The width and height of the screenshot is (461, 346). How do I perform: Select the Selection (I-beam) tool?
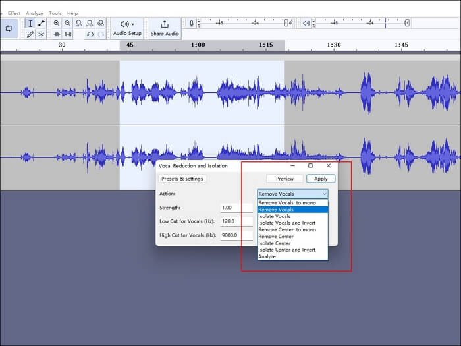pyautogui.click(x=30, y=23)
